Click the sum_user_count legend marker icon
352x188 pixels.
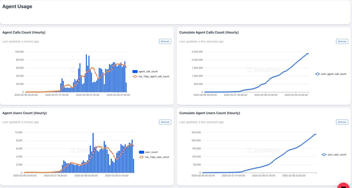[x=324, y=155]
